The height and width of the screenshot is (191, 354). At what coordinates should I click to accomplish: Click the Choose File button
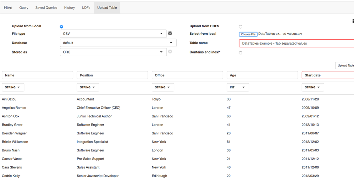[248, 34]
